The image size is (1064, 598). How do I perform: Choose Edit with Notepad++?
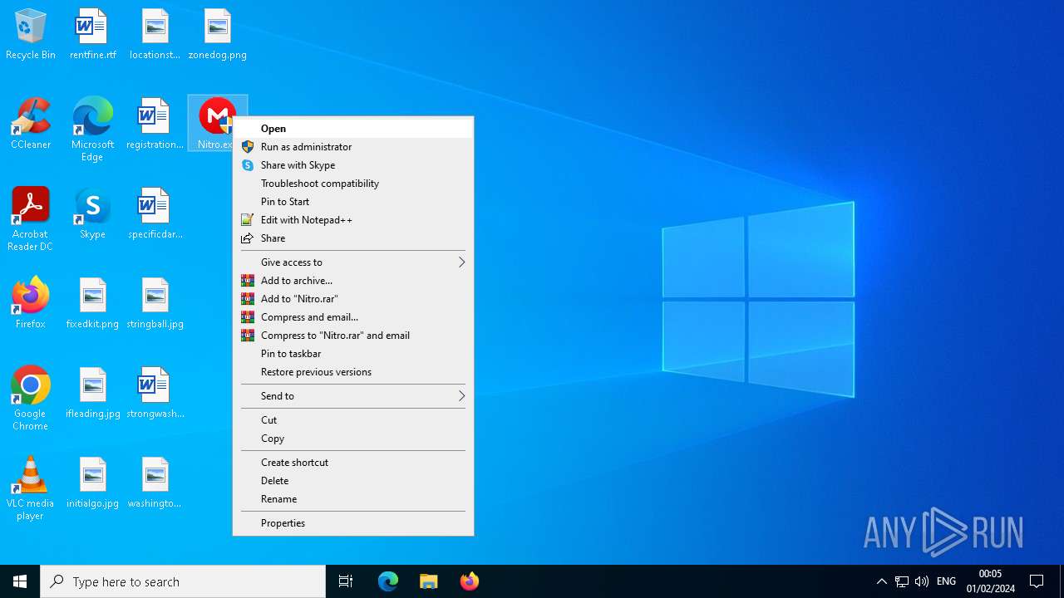pyautogui.click(x=353, y=220)
